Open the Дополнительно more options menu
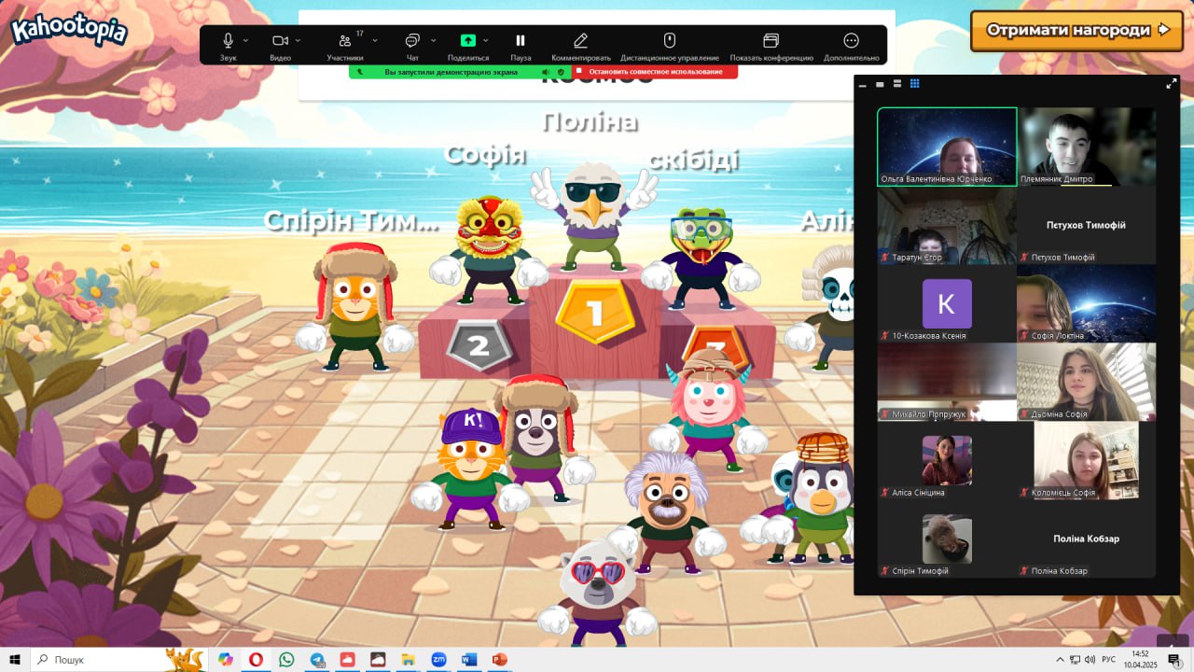 (x=851, y=41)
